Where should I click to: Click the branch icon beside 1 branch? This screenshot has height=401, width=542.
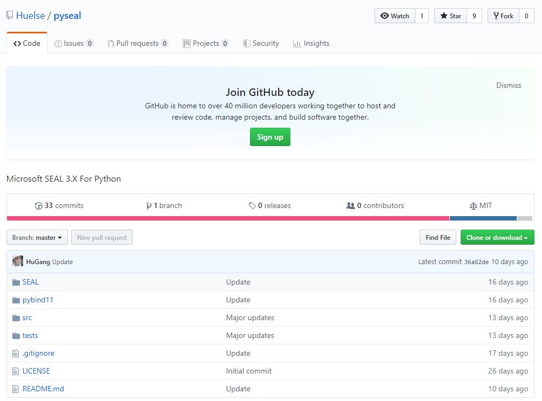pos(149,206)
